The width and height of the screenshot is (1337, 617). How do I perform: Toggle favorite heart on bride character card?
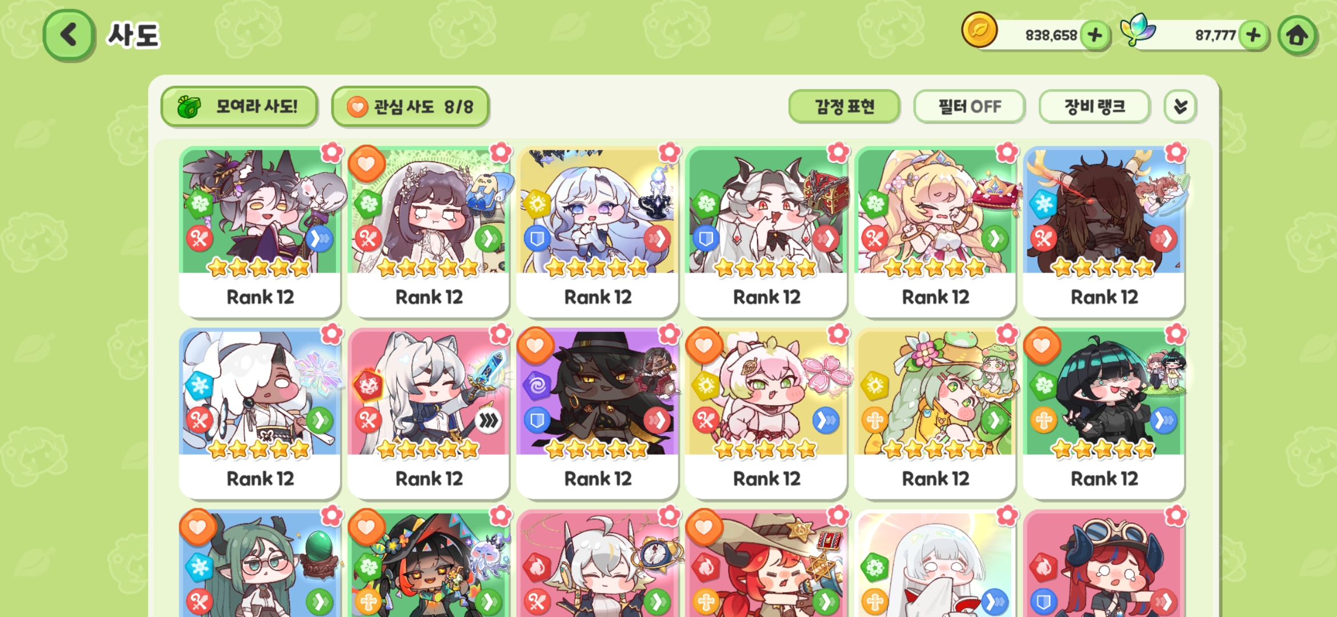(366, 164)
